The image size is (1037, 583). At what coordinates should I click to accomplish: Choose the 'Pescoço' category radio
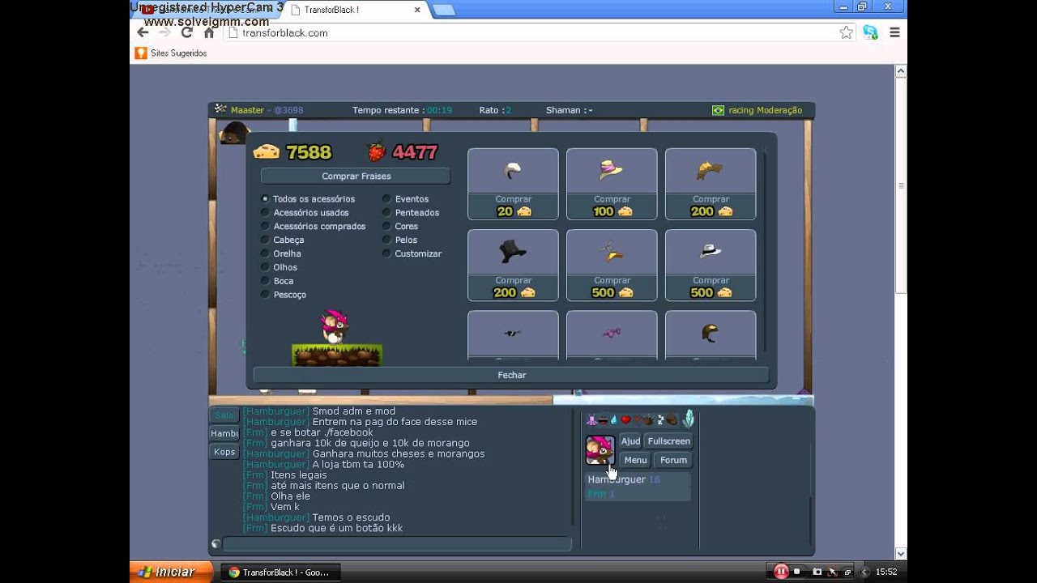pos(265,295)
